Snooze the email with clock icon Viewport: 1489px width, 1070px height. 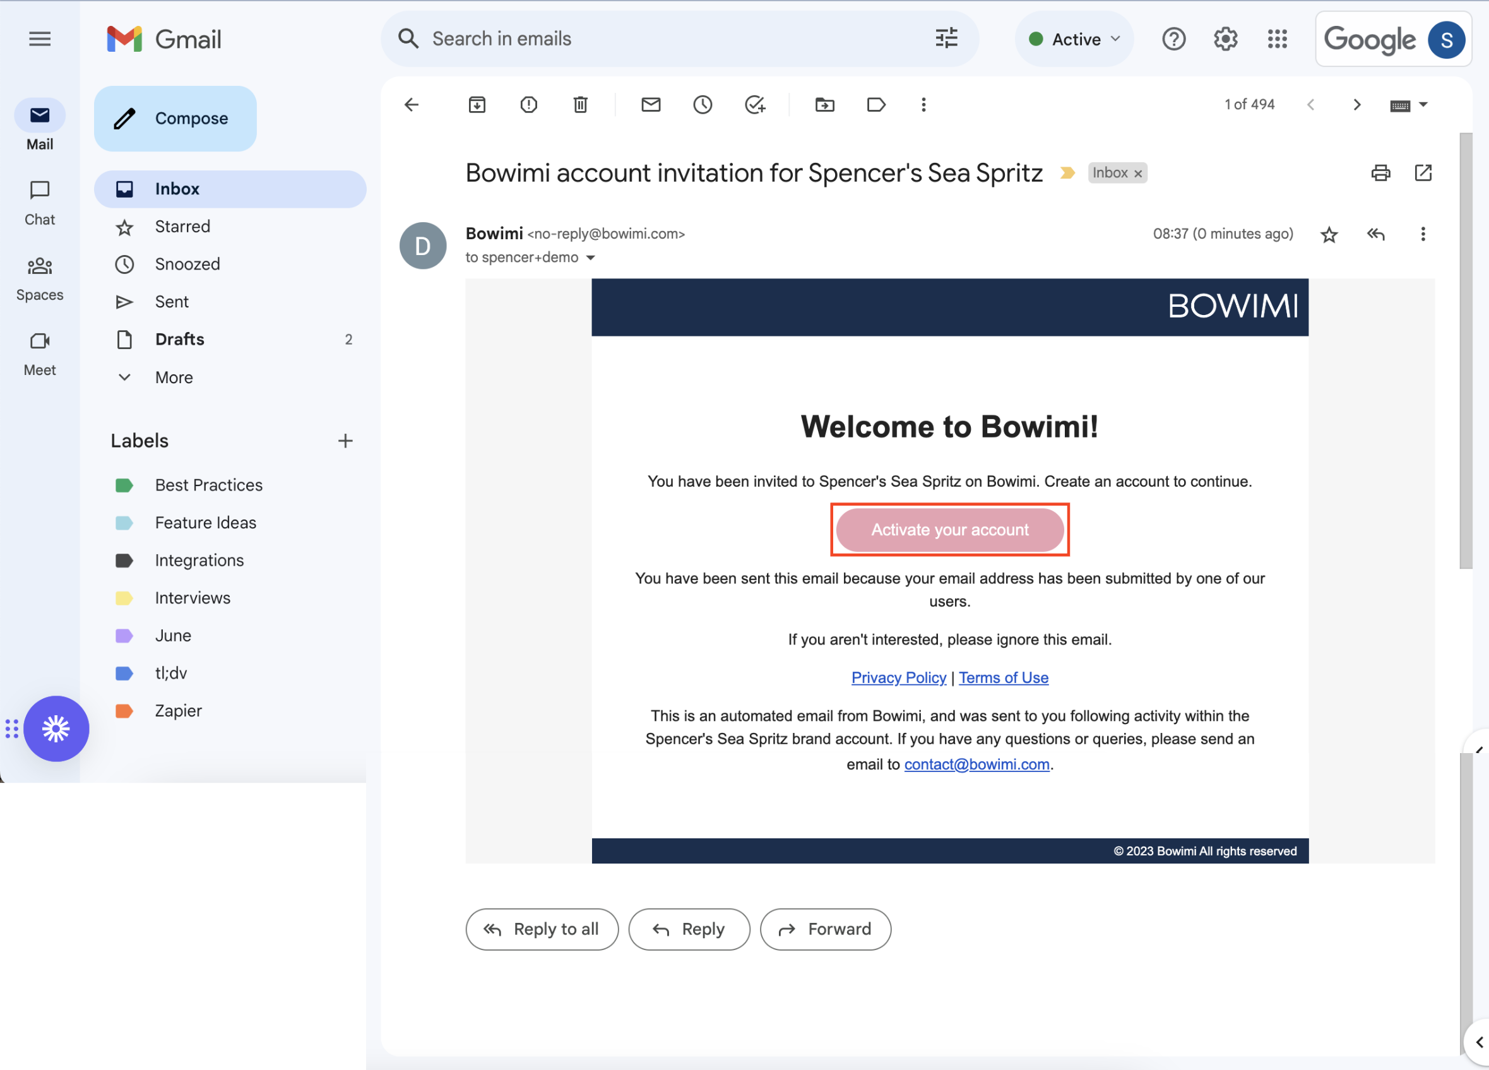[x=703, y=104]
